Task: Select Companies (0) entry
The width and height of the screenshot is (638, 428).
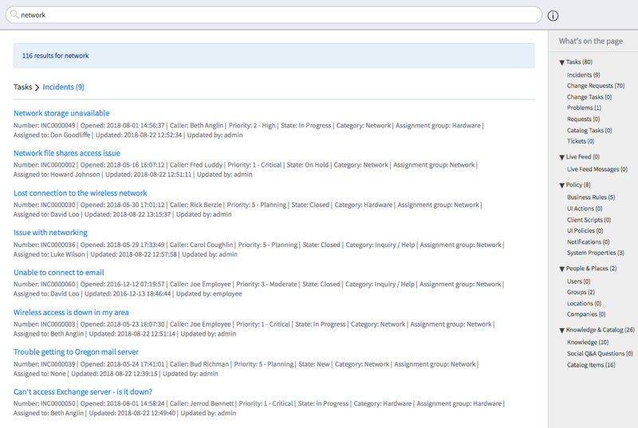Action: coord(586,314)
